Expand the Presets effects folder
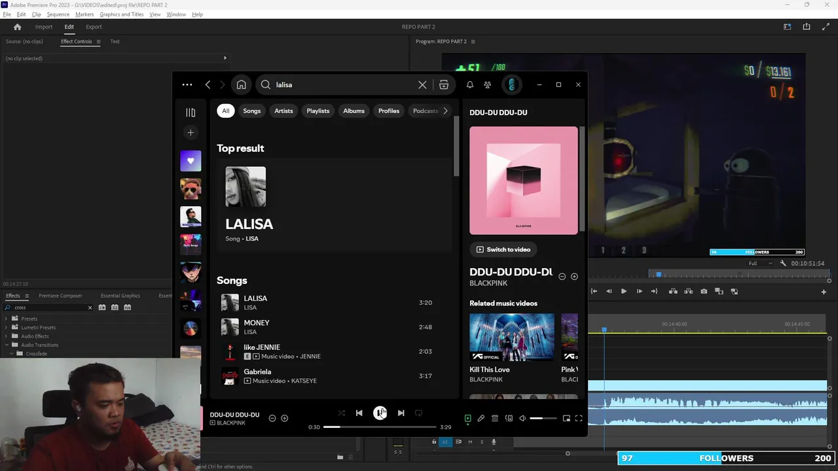Viewport: 838px width, 471px height. click(7, 319)
